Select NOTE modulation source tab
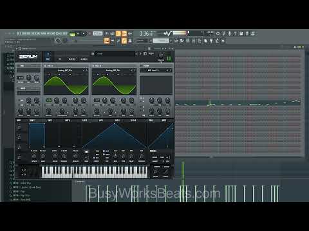309x231 pixels. [164, 121]
